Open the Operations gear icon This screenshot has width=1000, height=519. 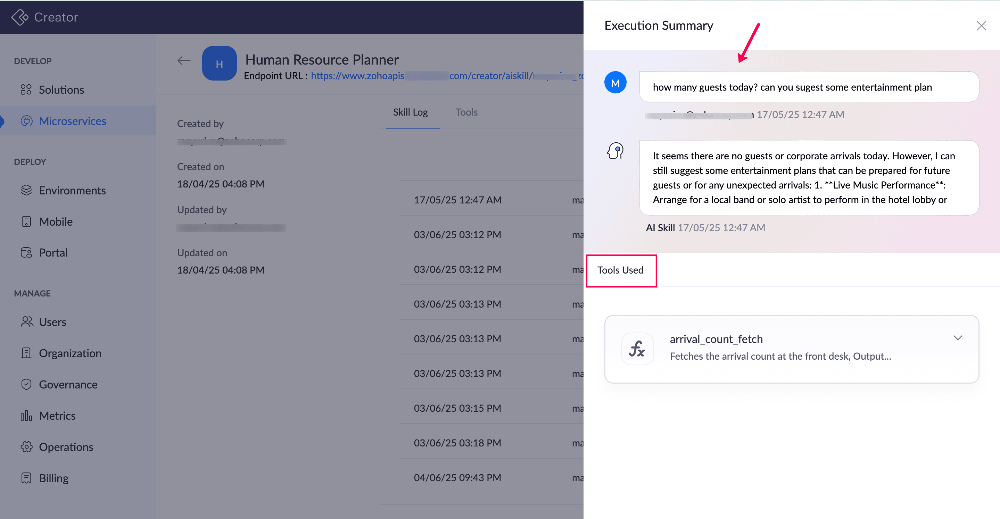(x=26, y=447)
